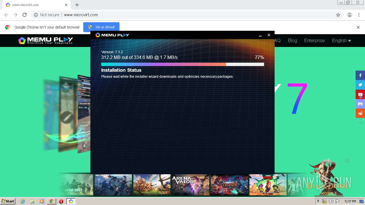Open Brawl Stars thumbnail
Image resolution: width=365 pixels, height=205 pixels.
[268, 185]
